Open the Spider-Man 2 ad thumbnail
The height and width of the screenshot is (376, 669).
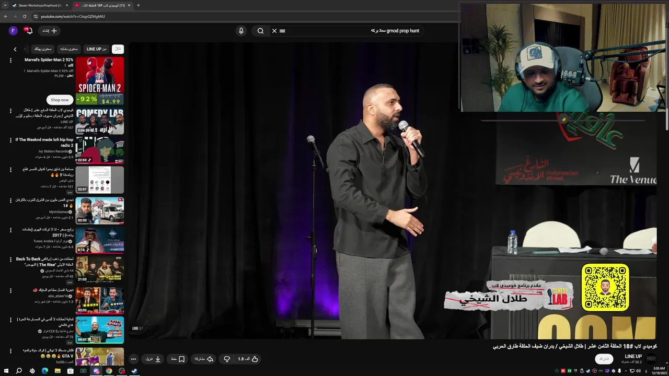pyautogui.click(x=100, y=81)
